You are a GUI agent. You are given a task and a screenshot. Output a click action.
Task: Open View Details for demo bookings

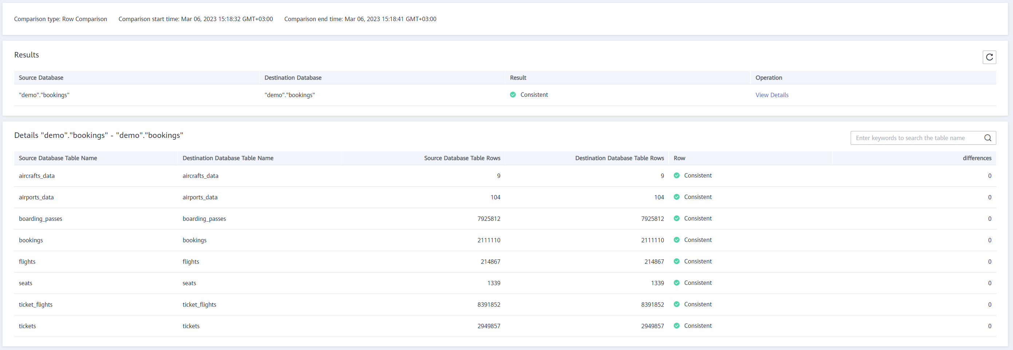click(772, 95)
